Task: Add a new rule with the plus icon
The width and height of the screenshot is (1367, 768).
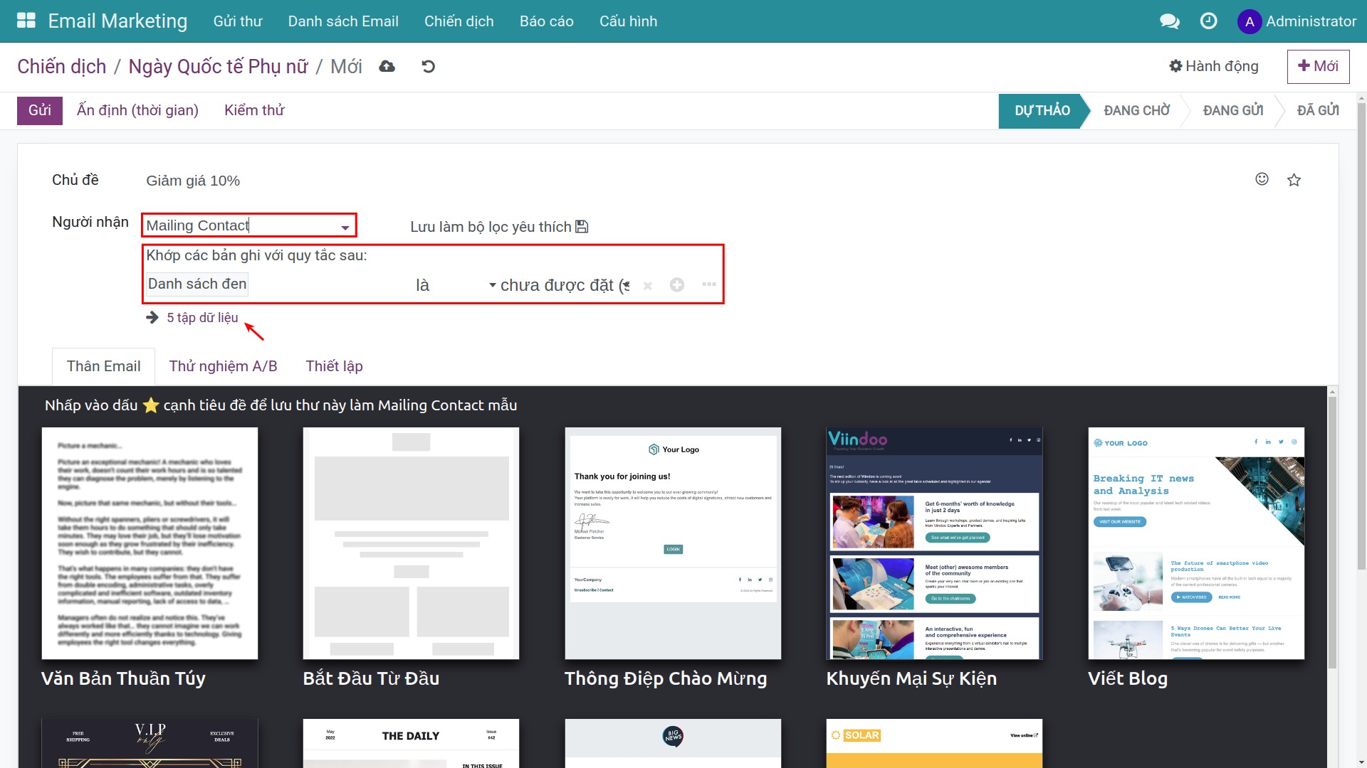Action: [x=677, y=284]
